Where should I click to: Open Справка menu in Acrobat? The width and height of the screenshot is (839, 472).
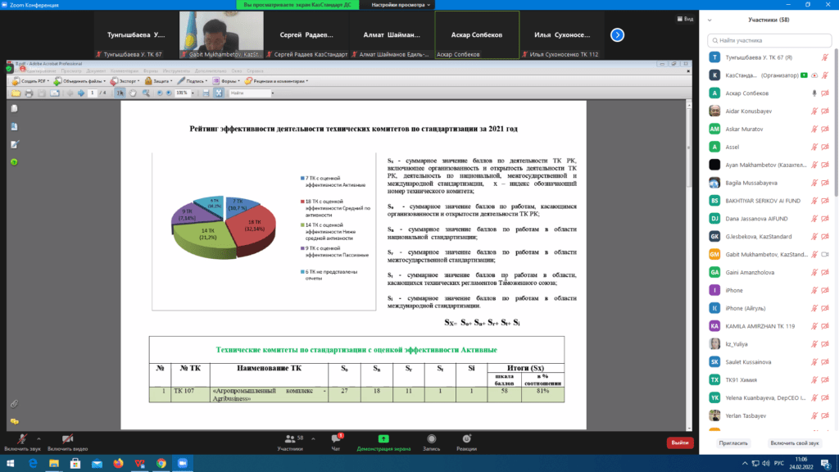(x=255, y=70)
